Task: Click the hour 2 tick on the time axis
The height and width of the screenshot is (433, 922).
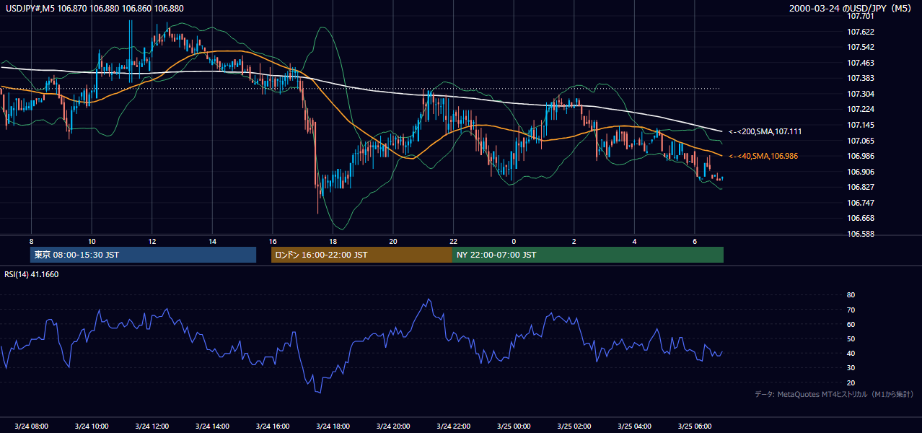Action: (x=574, y=241)
